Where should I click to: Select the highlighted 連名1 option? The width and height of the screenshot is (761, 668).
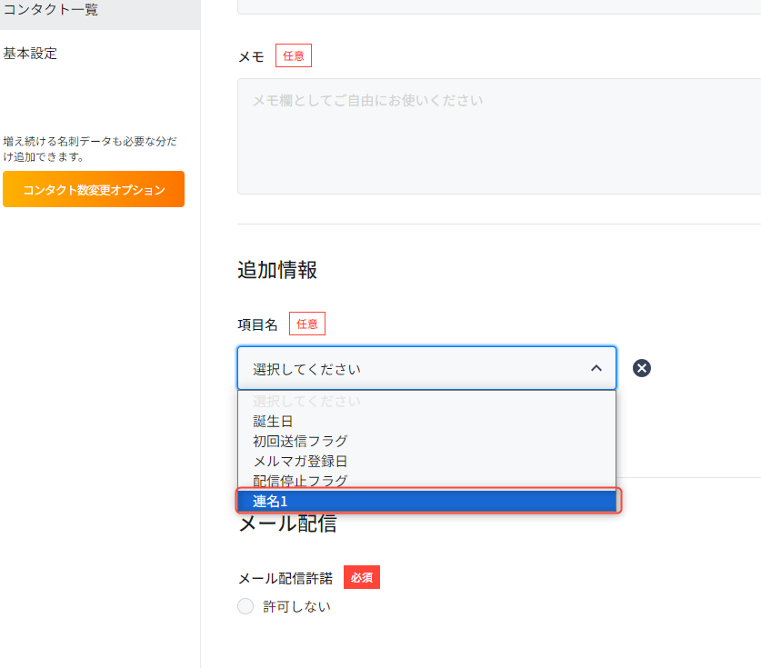[x=427, y=501]
